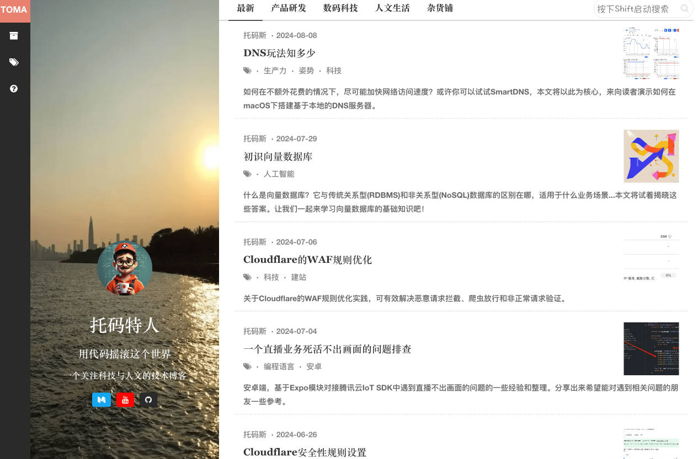
Task: Click the 建站 tag under Cloudflare article
Action: tap(299, 277)
